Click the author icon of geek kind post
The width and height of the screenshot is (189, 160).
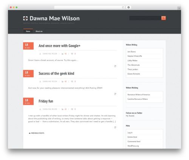pyautogui.click(x=40, y=82)
